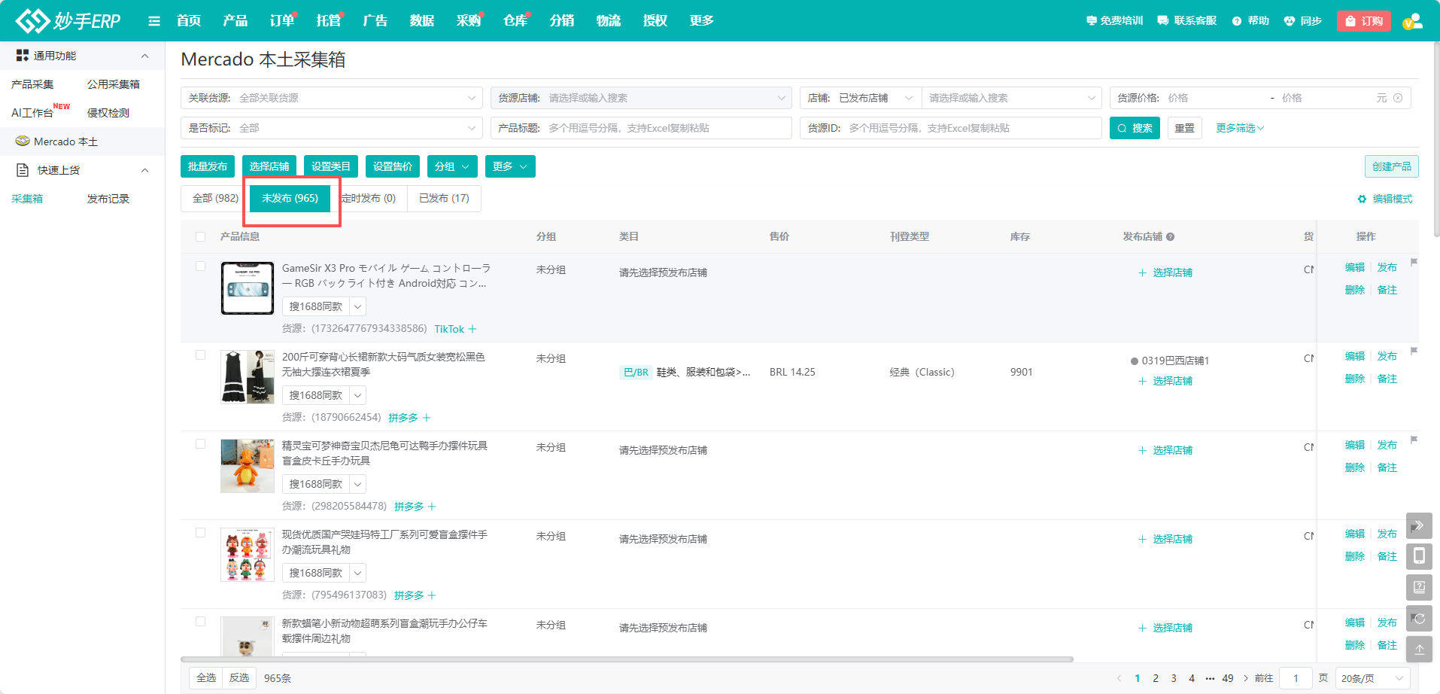Screen dimensions: 1440x694
Task: Open the 订单 menu in top navigation
Action: click(281, 21)
